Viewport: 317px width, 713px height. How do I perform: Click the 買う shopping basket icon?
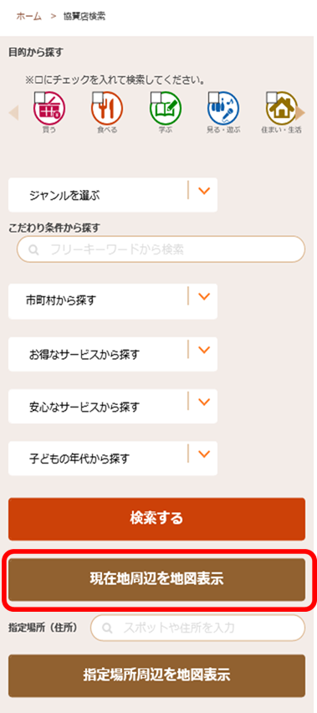click(49, 109)
